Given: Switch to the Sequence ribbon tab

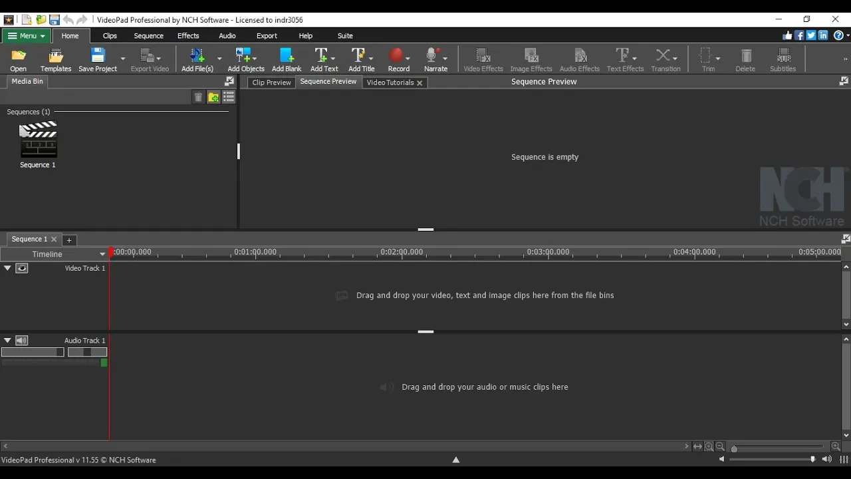Looking at the screenshot, I should pos(148,36).
